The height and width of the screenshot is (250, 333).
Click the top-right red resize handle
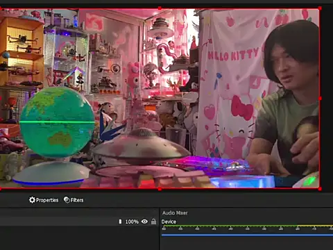[x=320, y=8]
